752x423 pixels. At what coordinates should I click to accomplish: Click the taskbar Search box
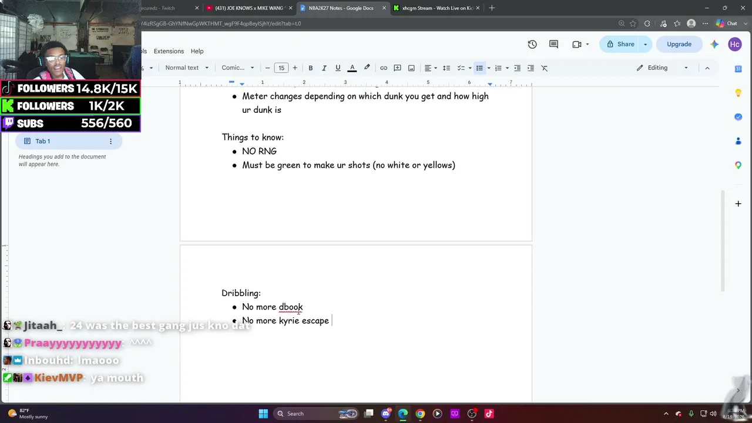click(316, 414)
